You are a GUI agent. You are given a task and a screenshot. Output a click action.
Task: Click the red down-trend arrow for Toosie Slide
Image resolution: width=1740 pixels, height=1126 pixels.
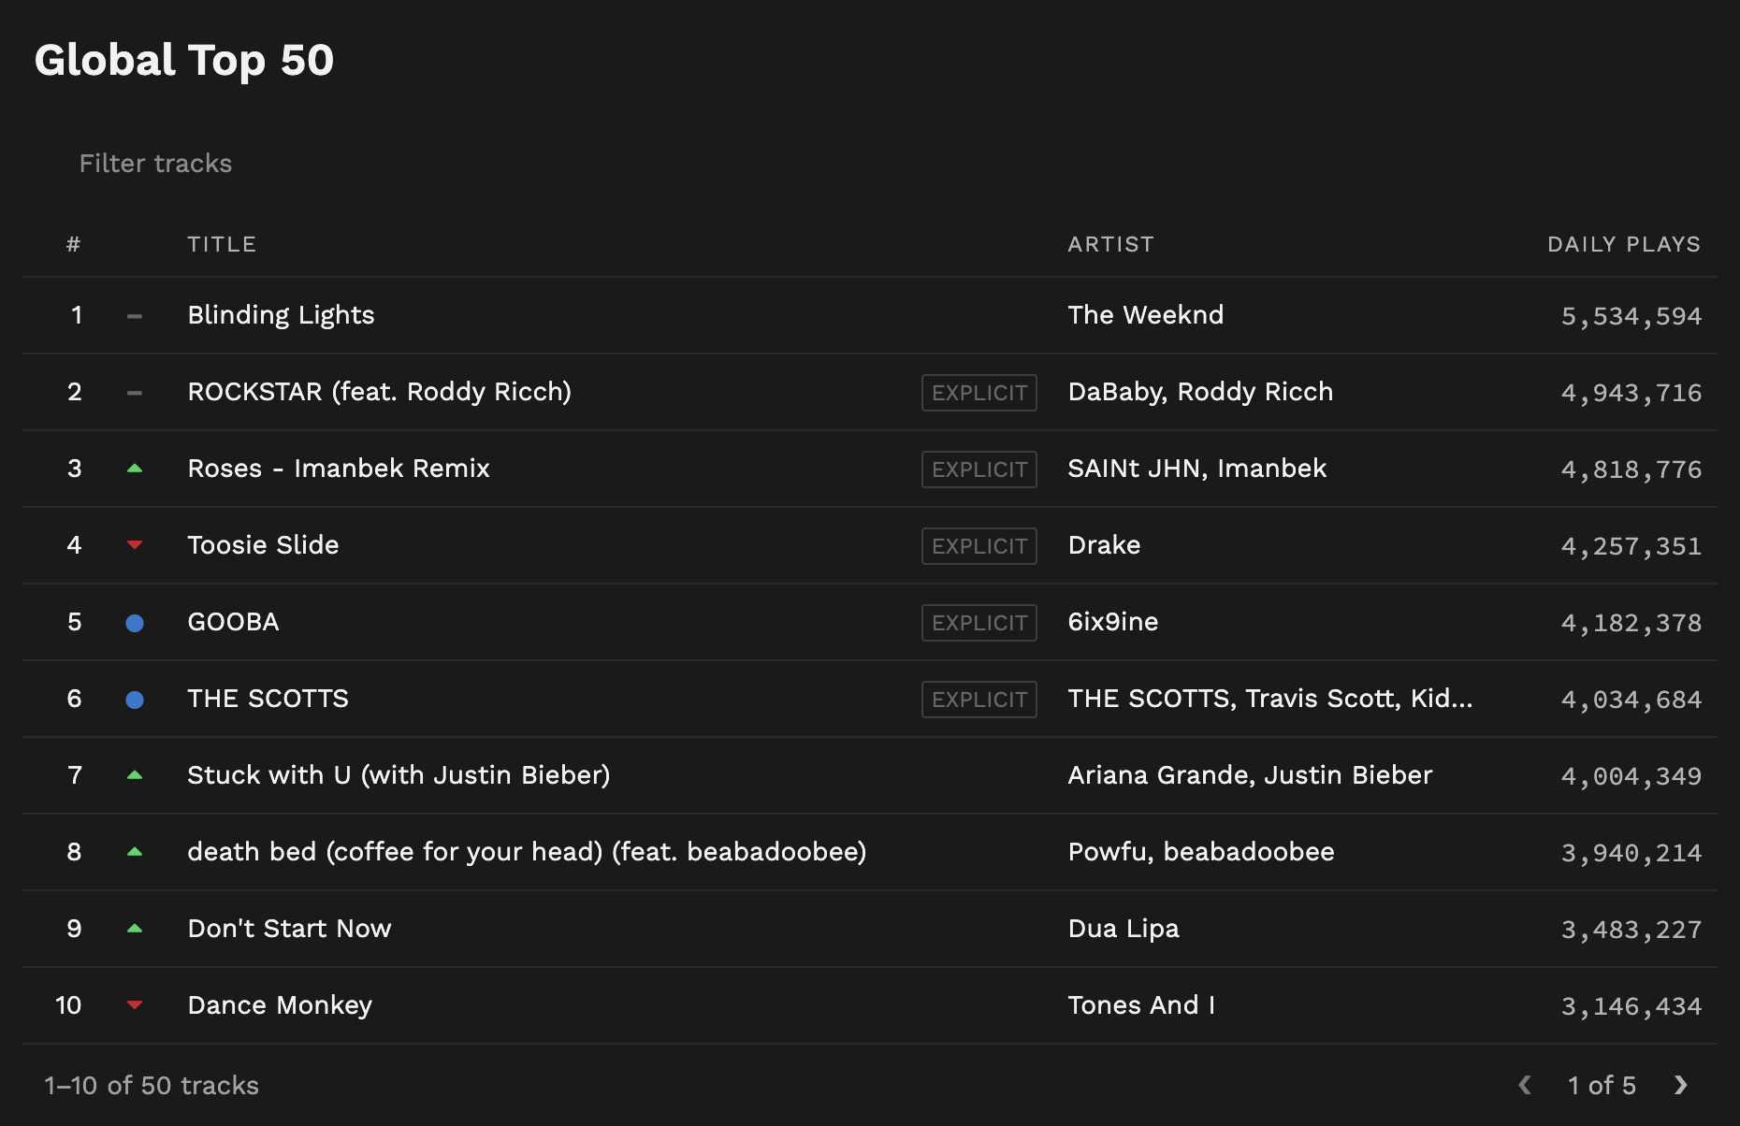(x=135, y=545)
